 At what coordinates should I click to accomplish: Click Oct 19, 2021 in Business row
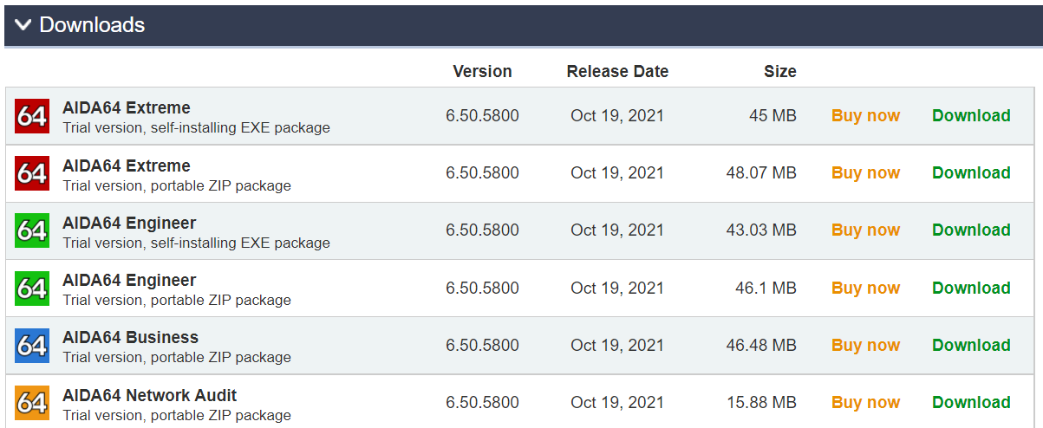(x=617, y=345)
